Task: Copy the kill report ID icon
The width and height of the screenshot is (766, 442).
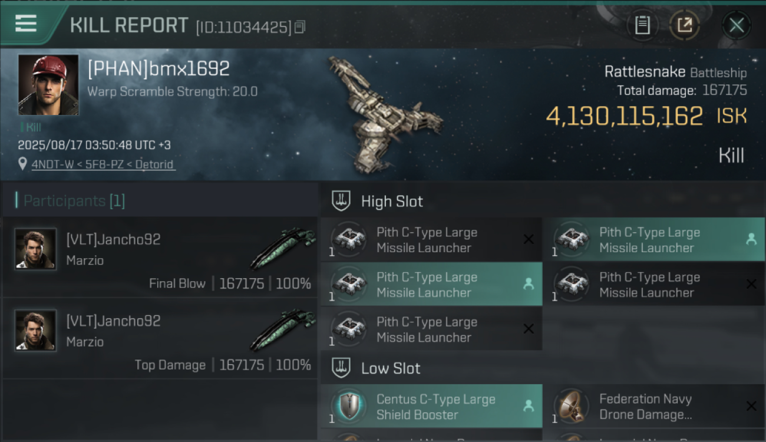Action: (300, 27)
